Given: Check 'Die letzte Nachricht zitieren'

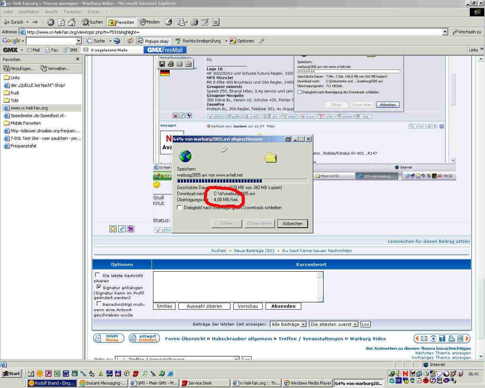Looking at the screenshot, I should [98, 275].
